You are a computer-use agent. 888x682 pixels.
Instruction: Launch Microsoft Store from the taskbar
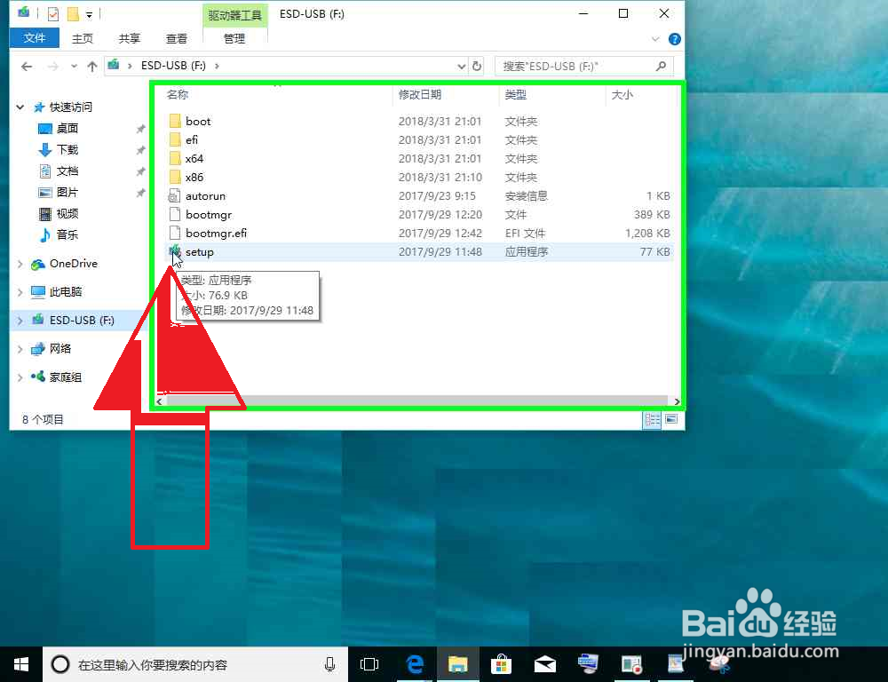click(502, 663)
